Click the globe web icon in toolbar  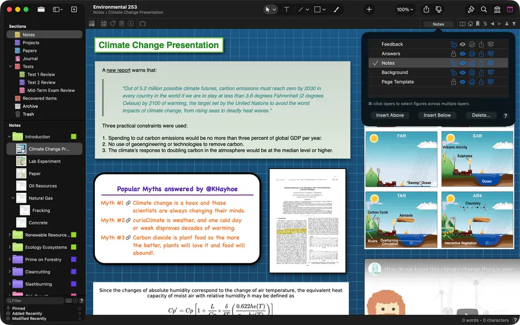(x=438, y=9)
